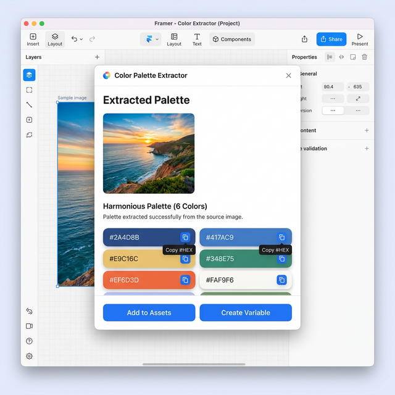Click the Create Variable button
The image size is (395, 395).
click(x=246, y=313)
